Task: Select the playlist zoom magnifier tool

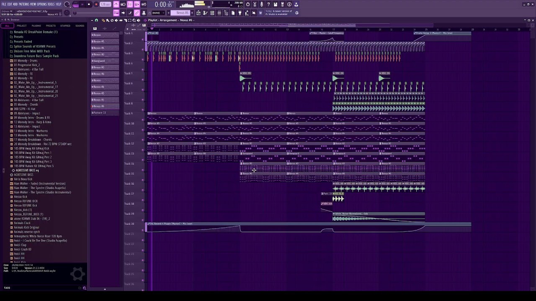Action: (x=134, y=20)
